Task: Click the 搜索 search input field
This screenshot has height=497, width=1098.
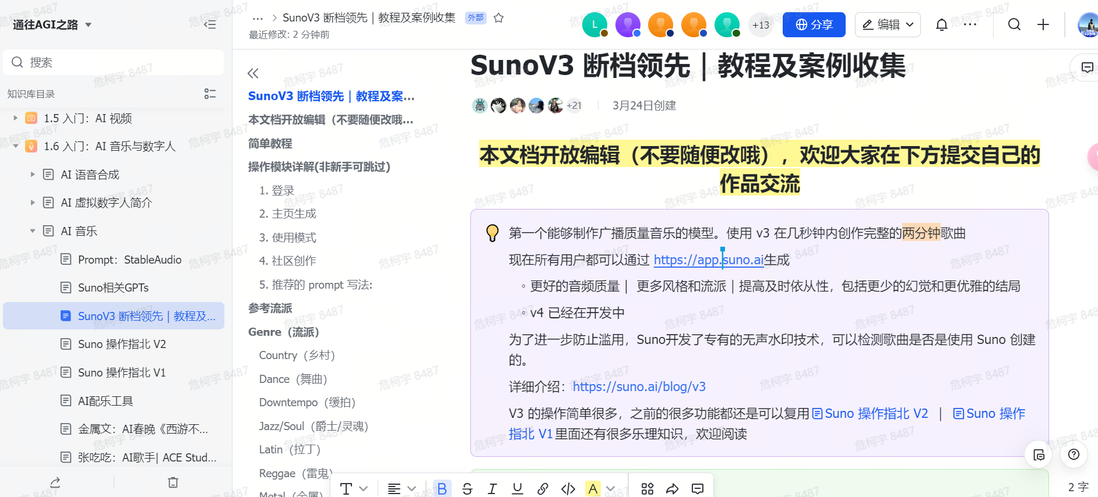Action: click(x=117, y=62)
